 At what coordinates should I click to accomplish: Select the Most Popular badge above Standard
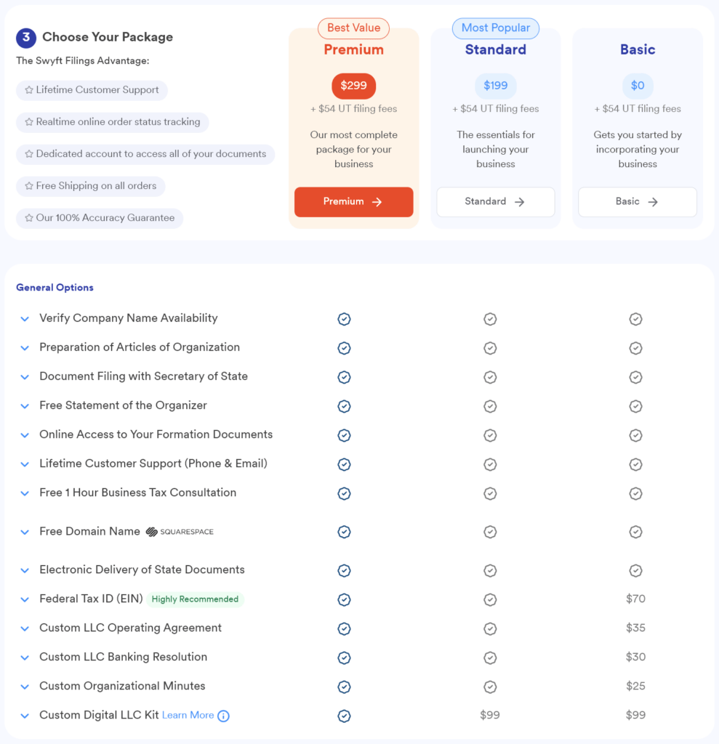pyautogui.click(x=495, y=28)
